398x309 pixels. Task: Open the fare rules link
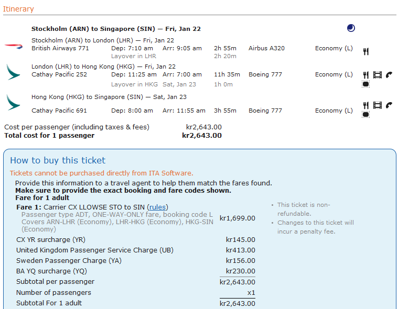pyautogui.click(x=158, y=207)
